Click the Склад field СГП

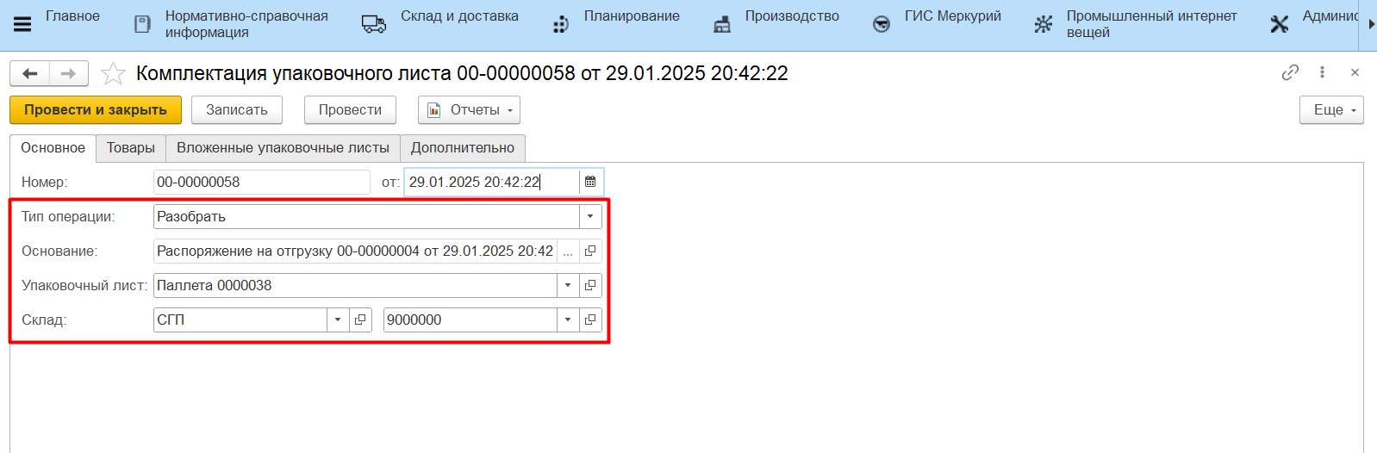[240, 320]
